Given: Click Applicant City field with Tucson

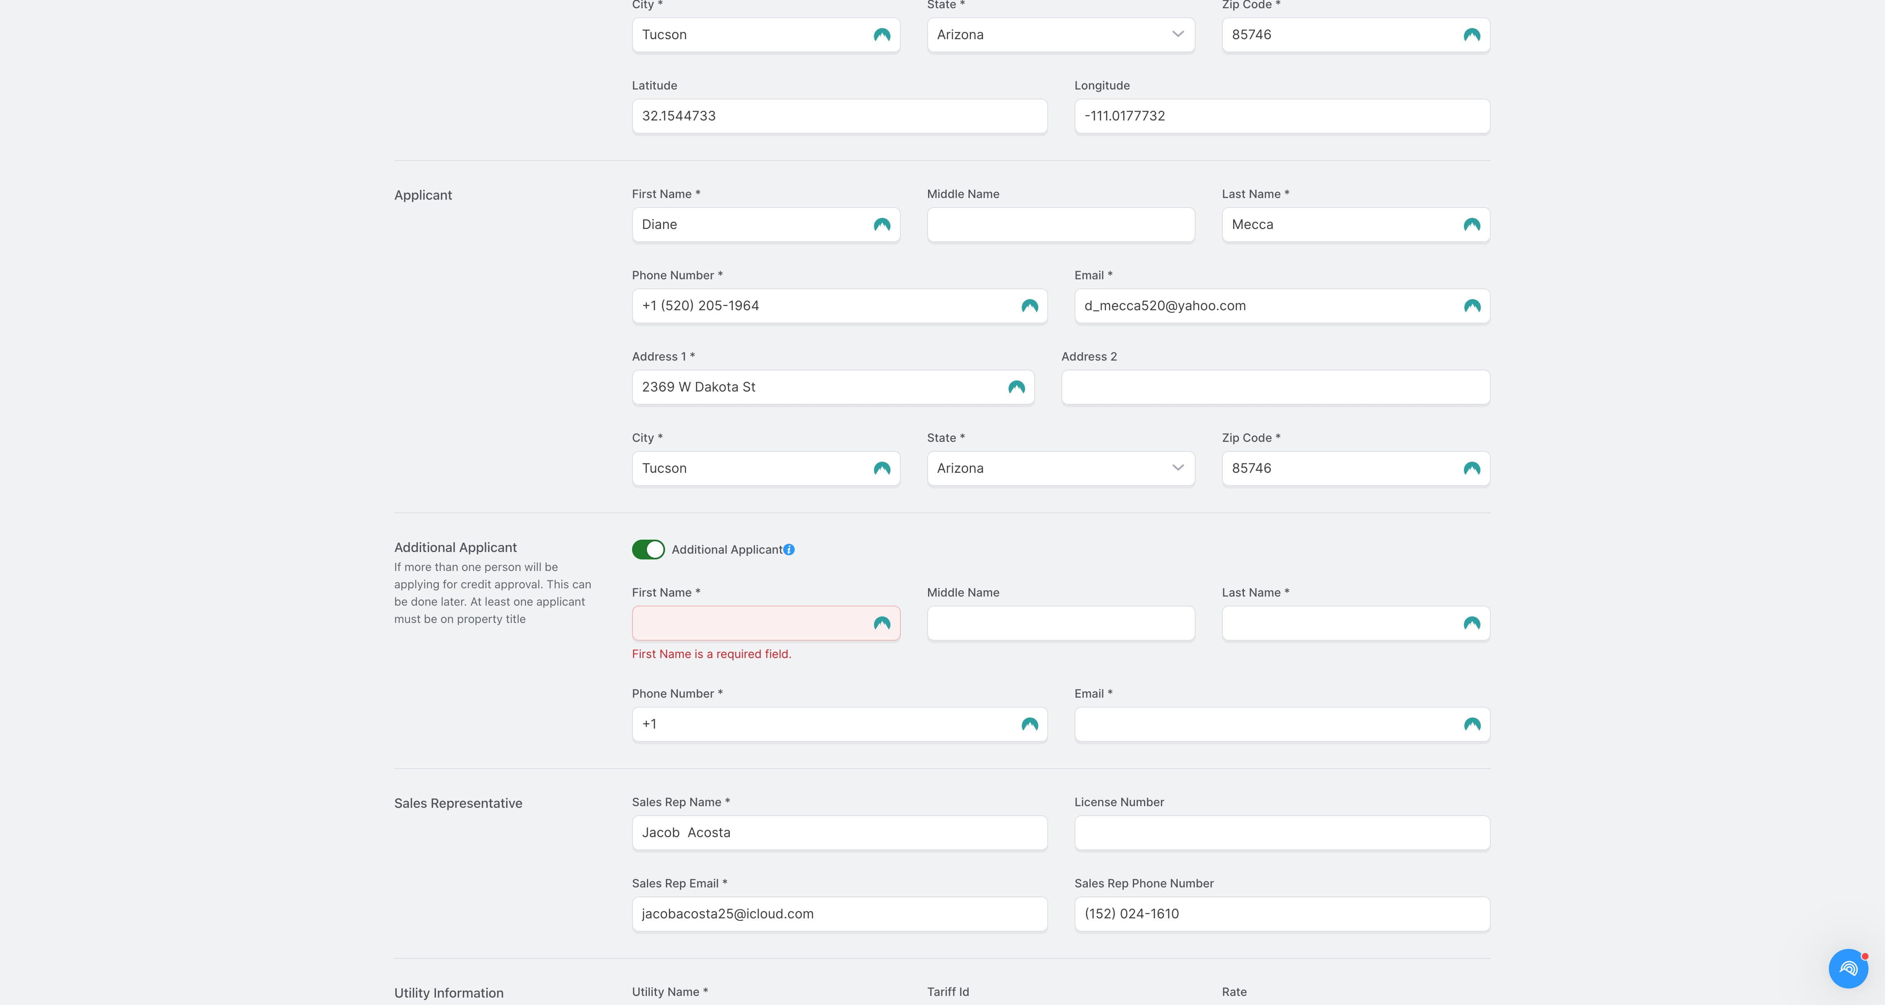Looking at the screenshot, I should click(765, 468).
